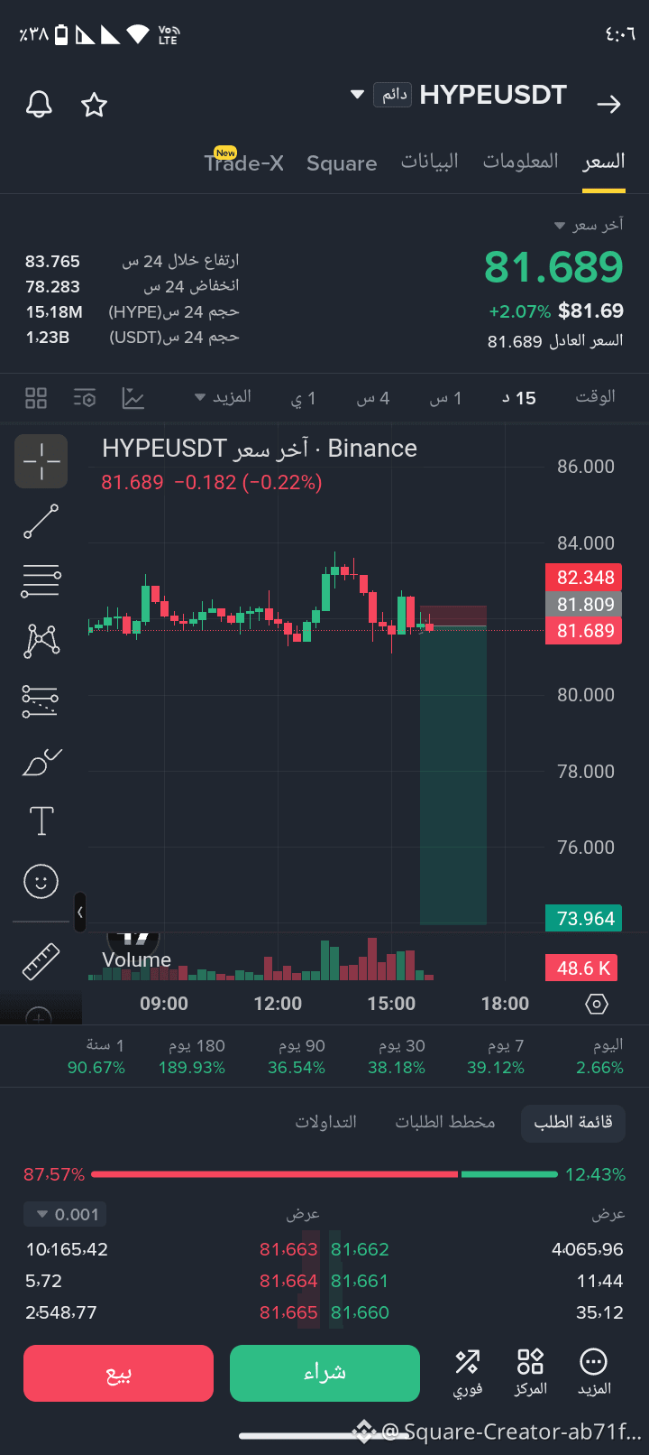Click the 73.964 target price label
Image resolution: width=649 pixels, height=1455 pixels.
pyautogui.click(x=584, y=919)
